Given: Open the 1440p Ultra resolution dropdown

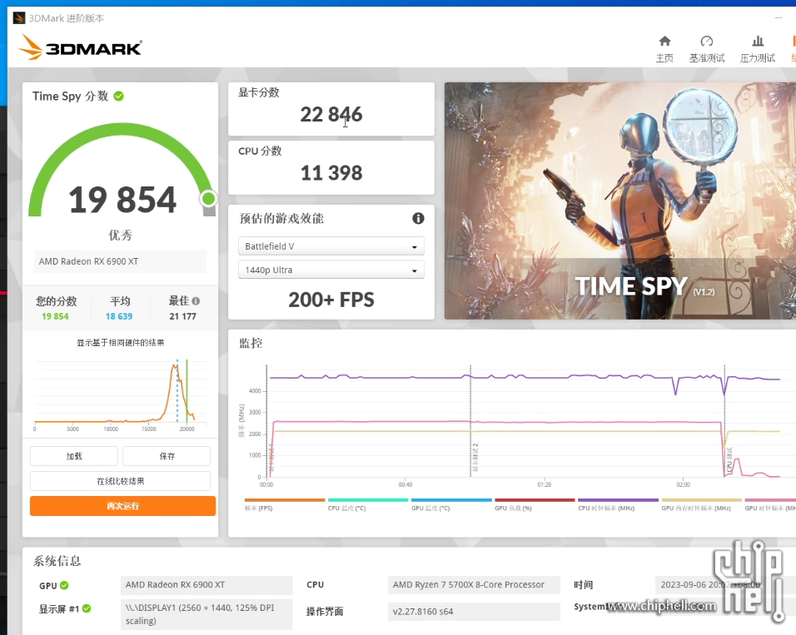Looking at the screenshot, I should coord(331,270).
